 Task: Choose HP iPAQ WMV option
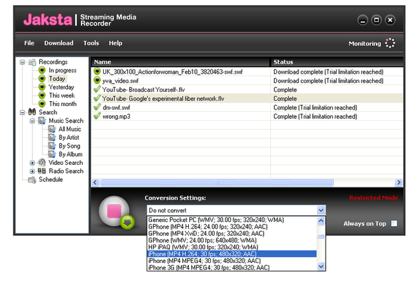(232, 247)
